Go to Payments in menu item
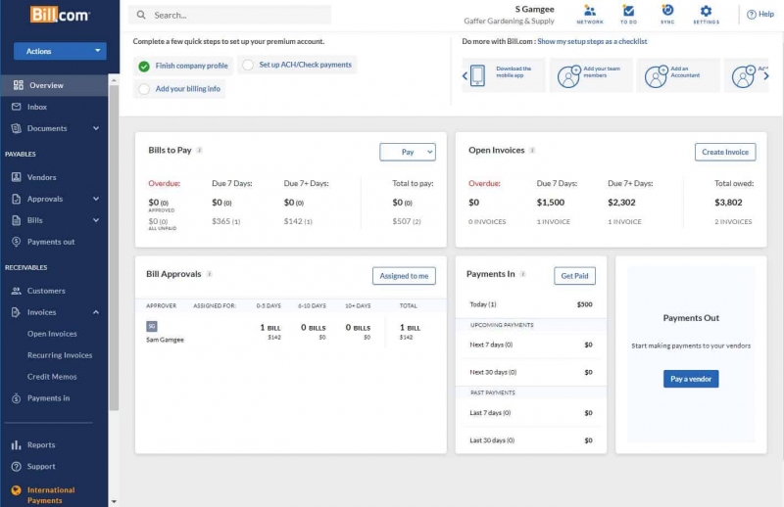 point(48,398)
